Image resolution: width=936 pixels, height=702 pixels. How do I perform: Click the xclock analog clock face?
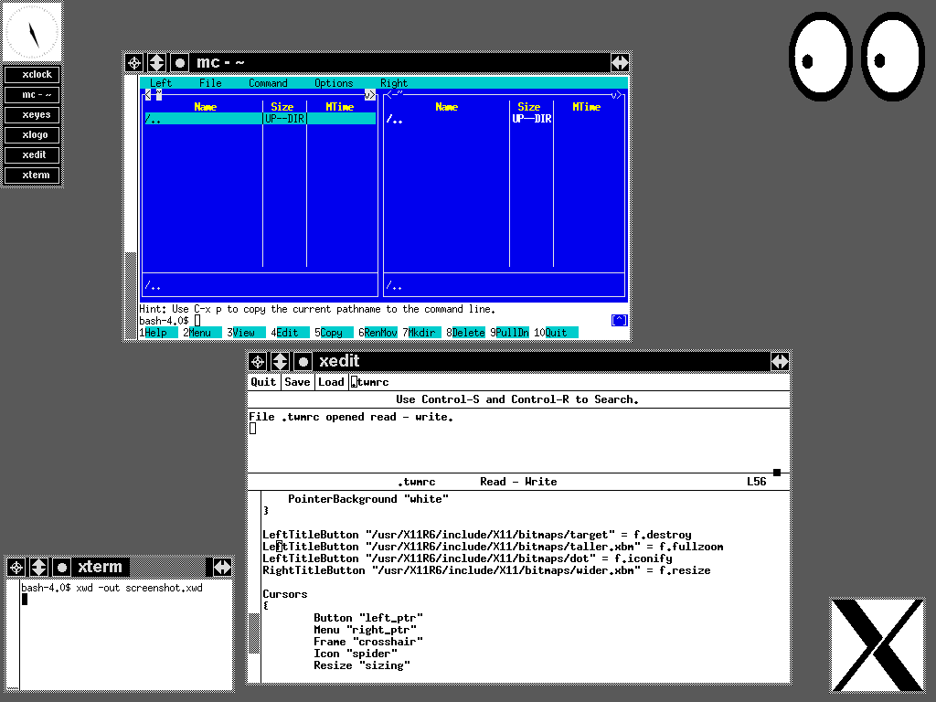pyautogui.click(x=33, y=32)
